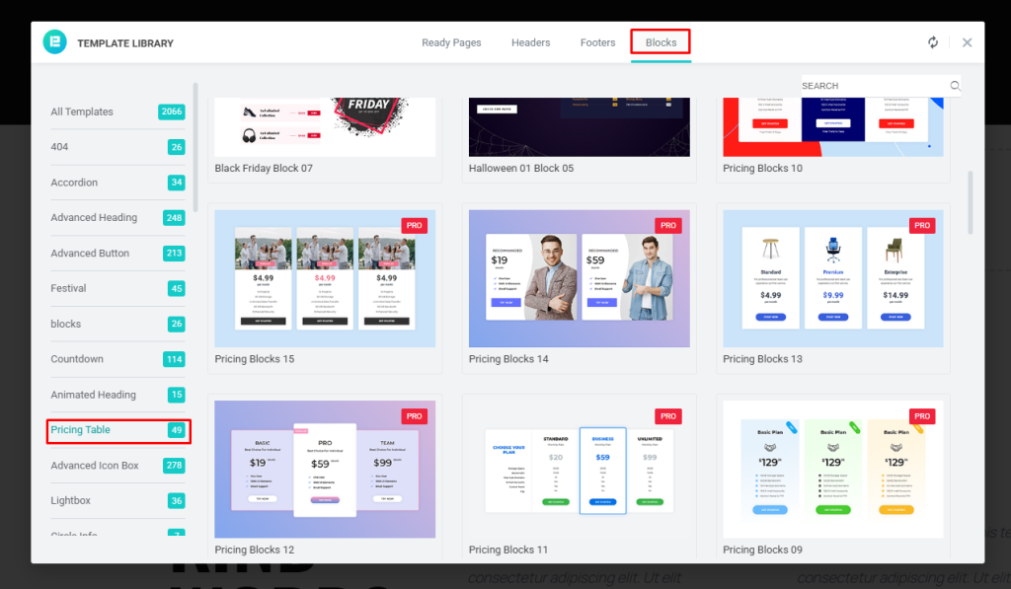Open the Advanced Icon Box category

click(x=117, y=466)
